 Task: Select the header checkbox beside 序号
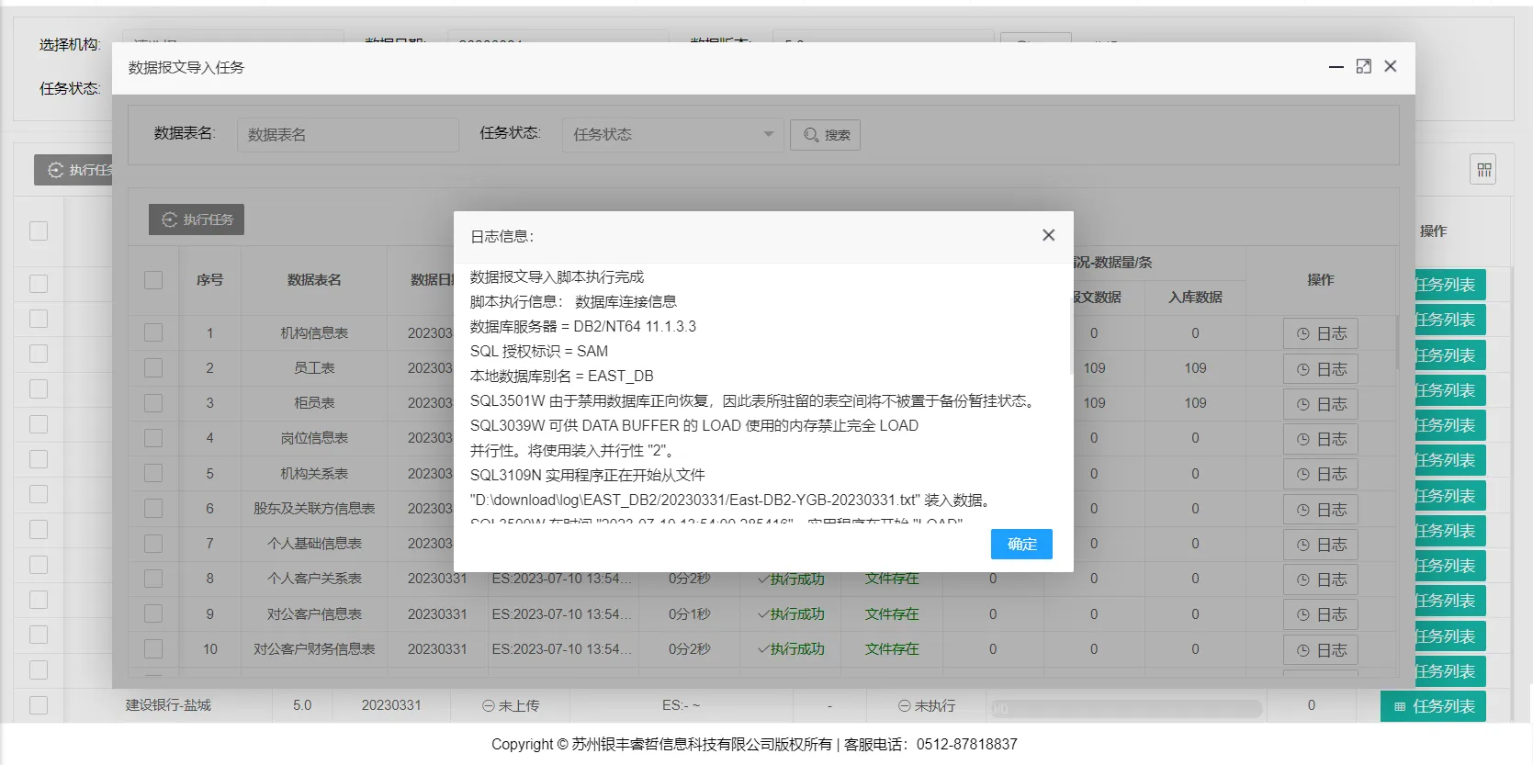coord(153,280)
